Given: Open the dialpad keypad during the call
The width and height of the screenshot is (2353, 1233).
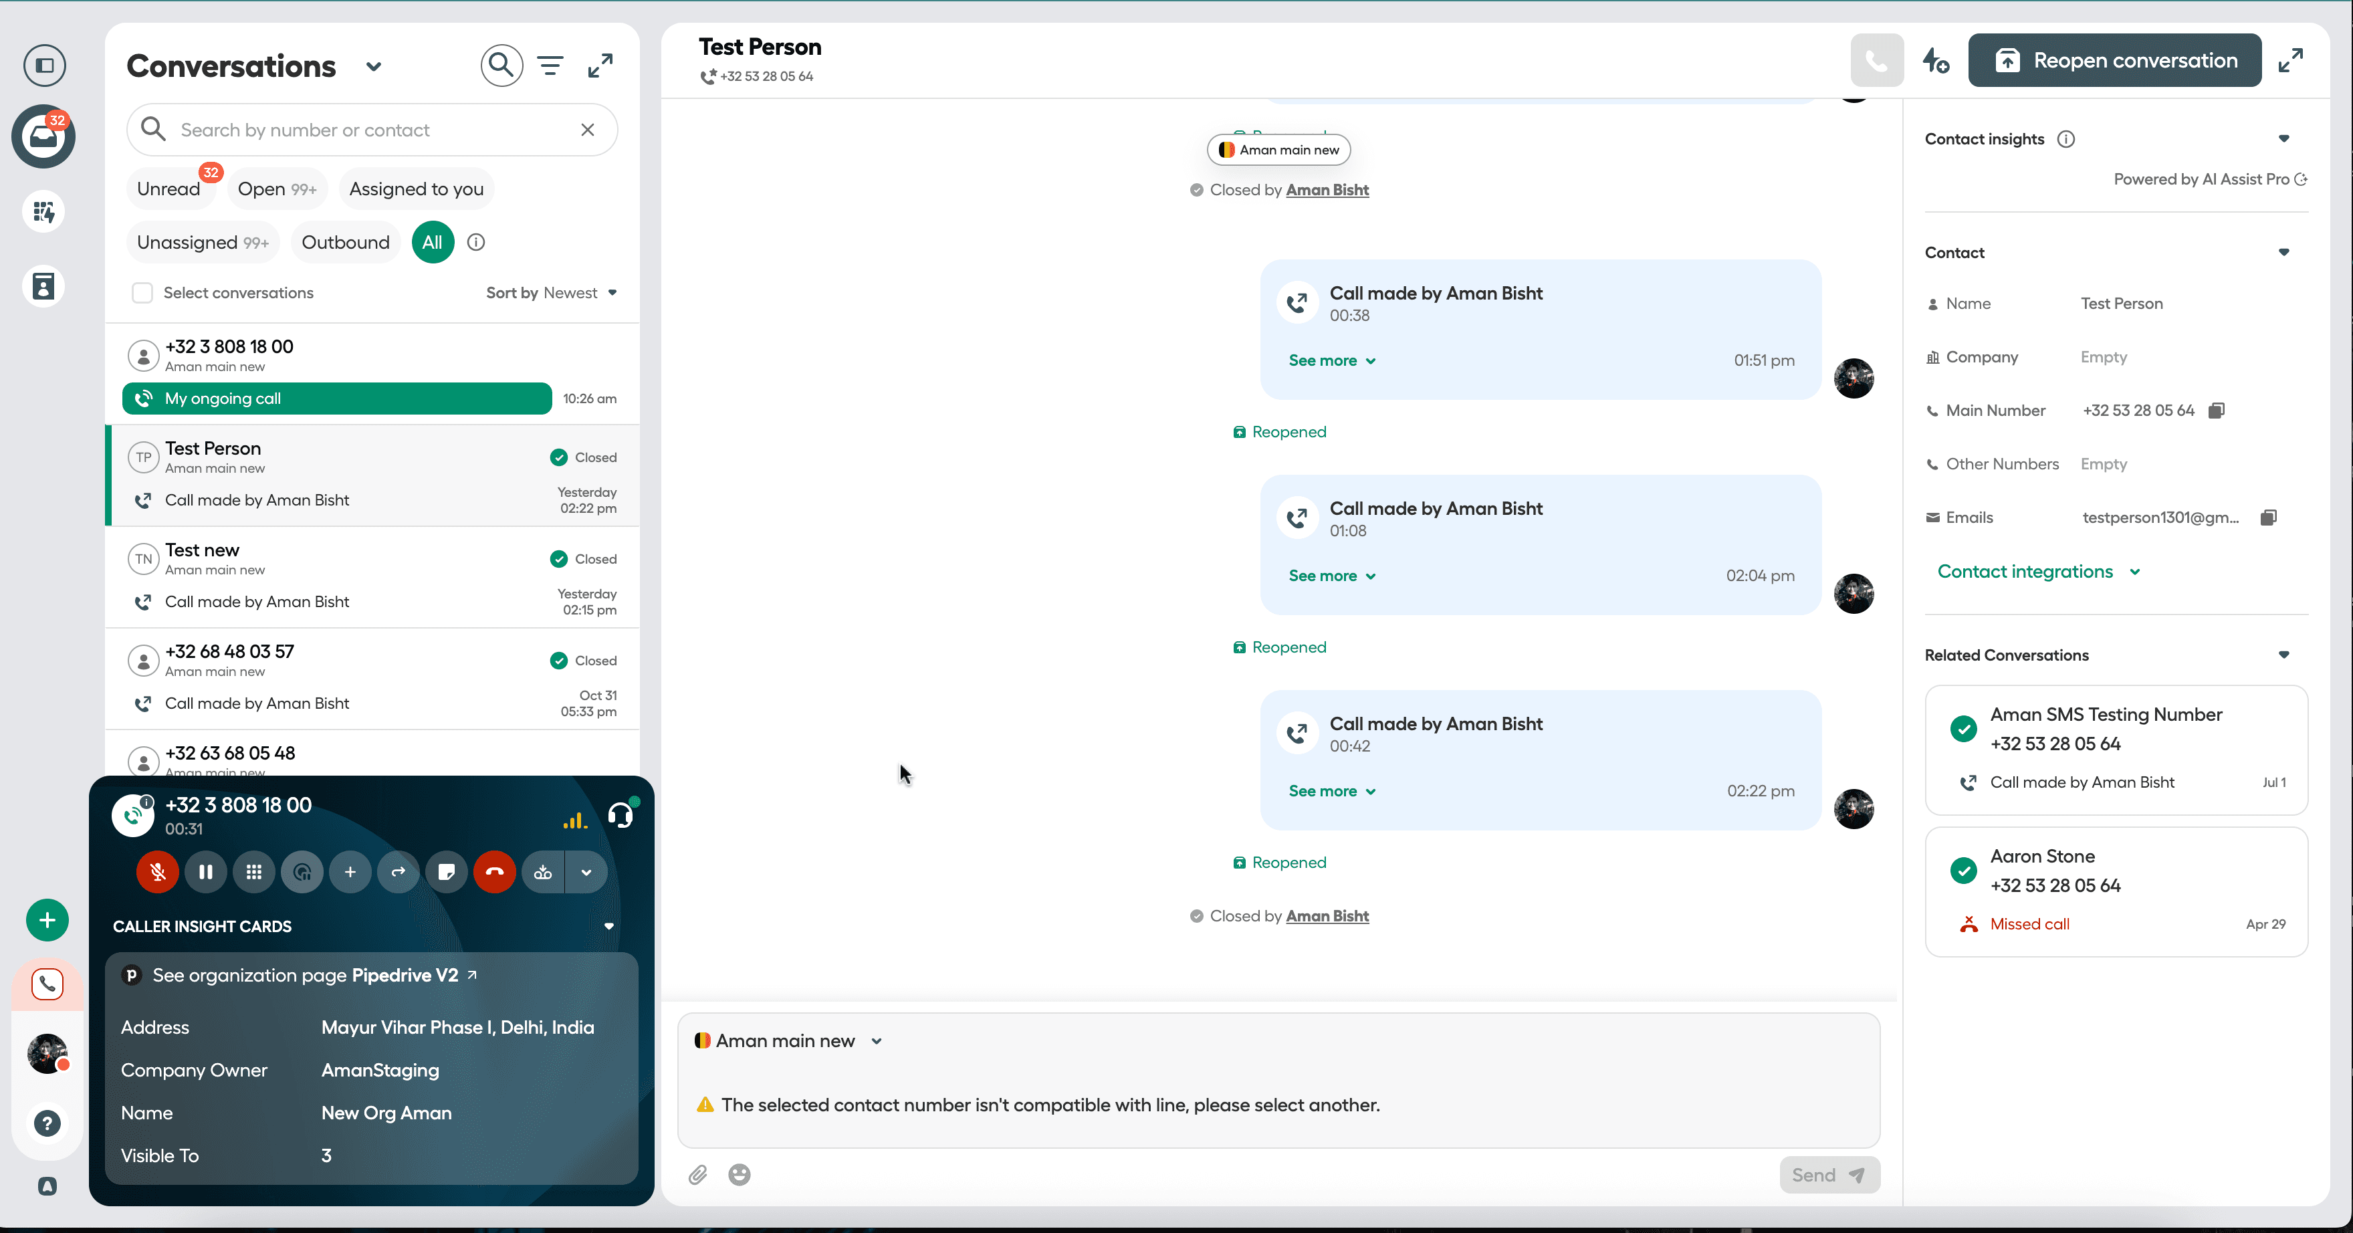Looking at the screenshot, I should (254, 872).
